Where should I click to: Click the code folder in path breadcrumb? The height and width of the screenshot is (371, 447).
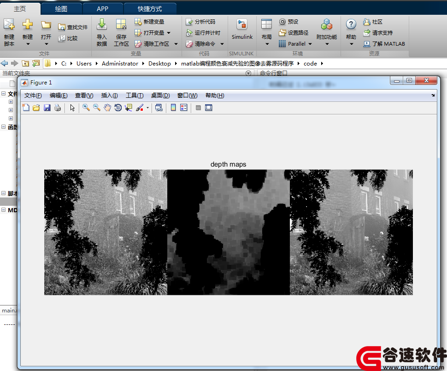point(310,63)
